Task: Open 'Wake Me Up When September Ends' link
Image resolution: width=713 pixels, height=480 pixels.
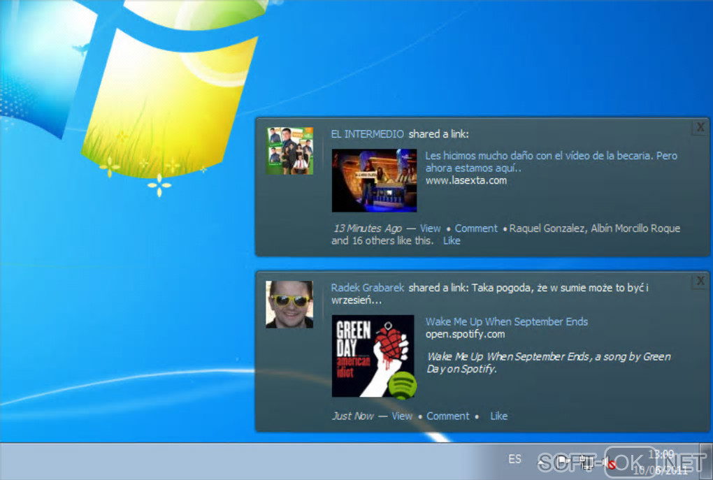Action: (507, 322)
